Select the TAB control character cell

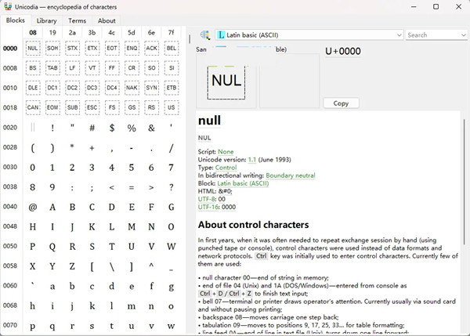coord(52,68)
